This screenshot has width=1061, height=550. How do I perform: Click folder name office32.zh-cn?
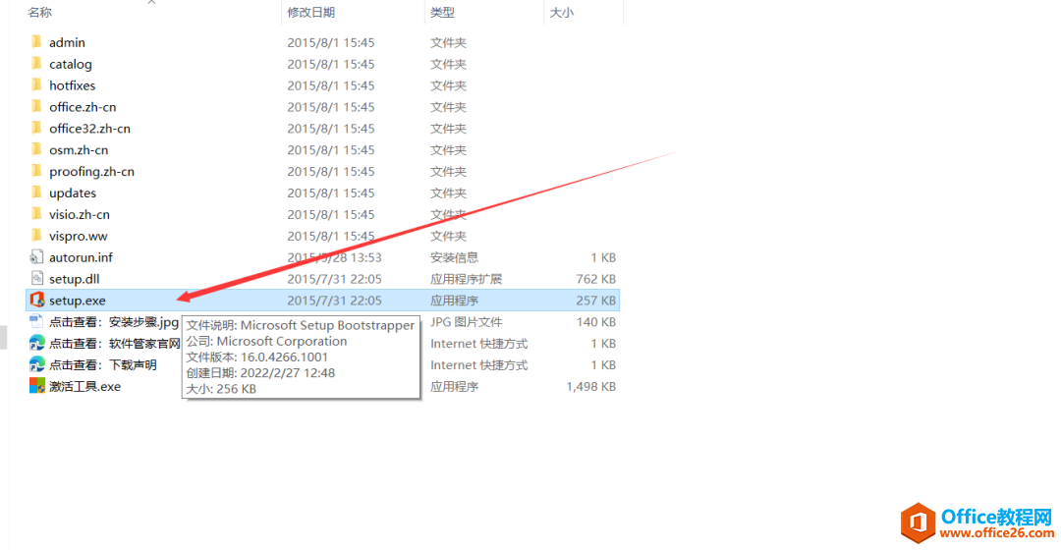click(x=89, y=129)
